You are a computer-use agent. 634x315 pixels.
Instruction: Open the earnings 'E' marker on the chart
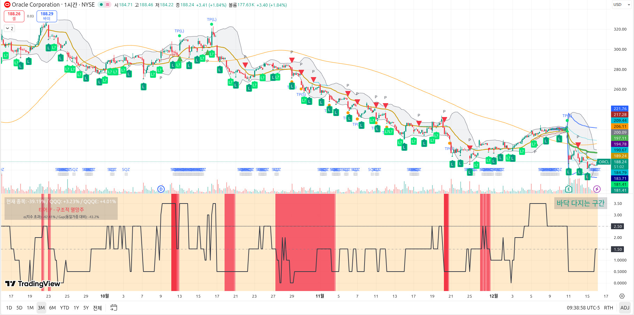[569, 189]
